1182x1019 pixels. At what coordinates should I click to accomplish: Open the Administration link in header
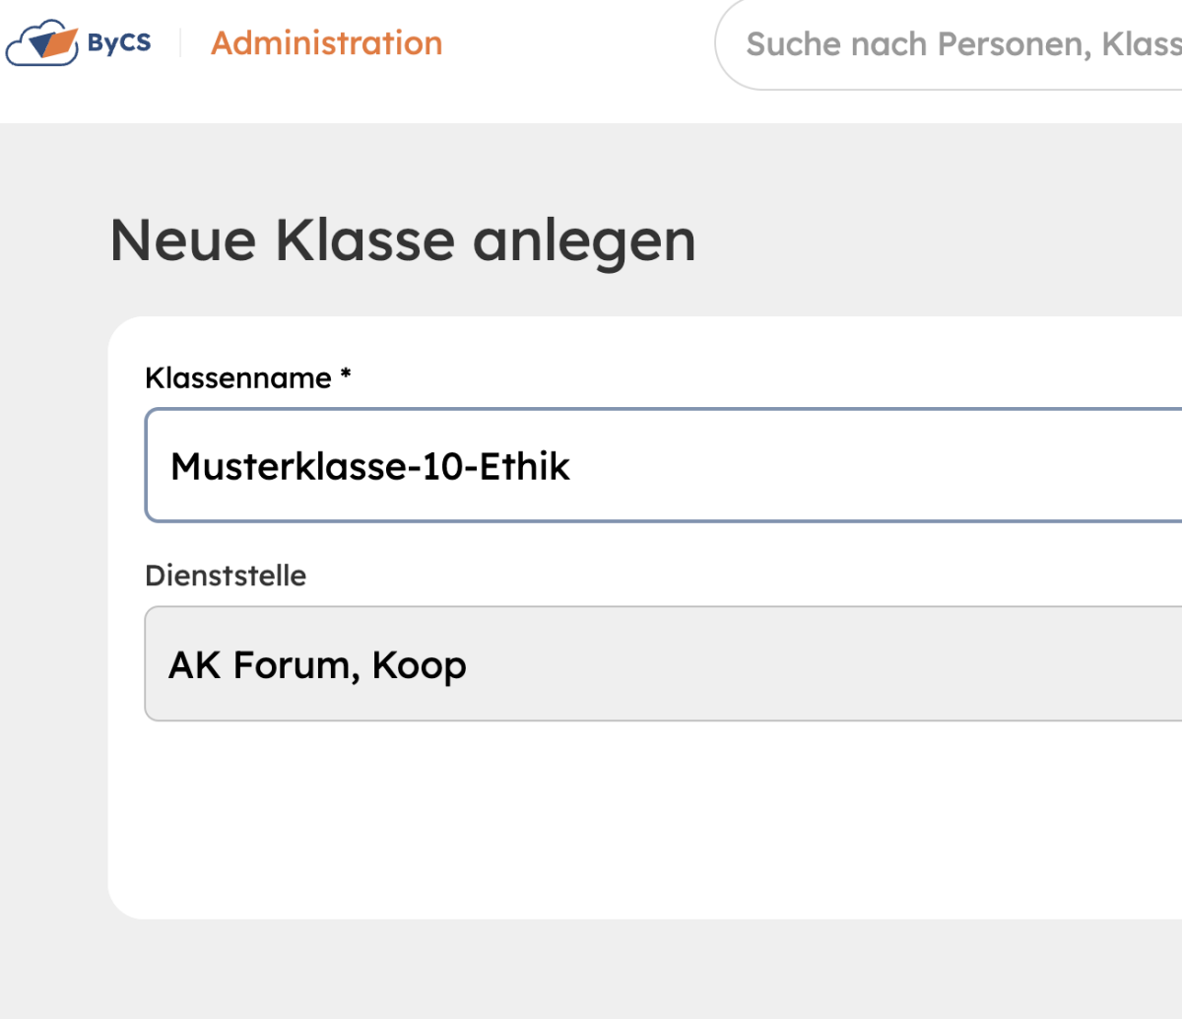point(327,43)
